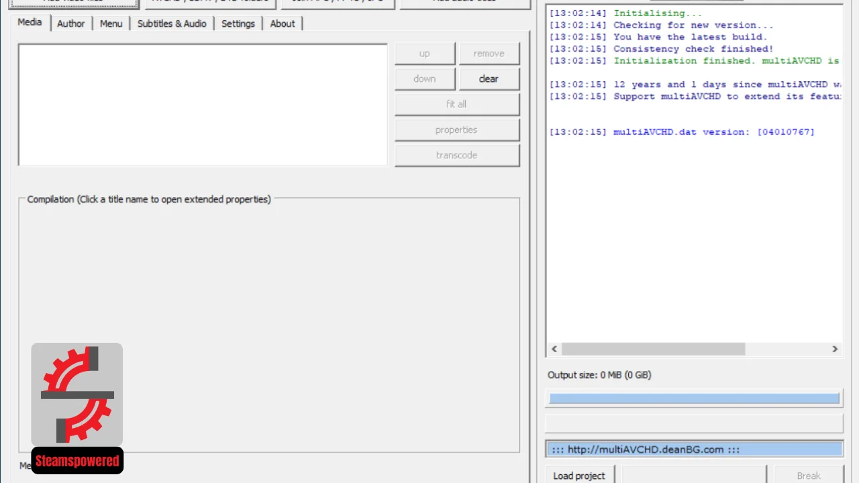Click 'Consistency check finished!' log line
The image size is (859, 483).
pyautogui.click(x=661, y=49)
